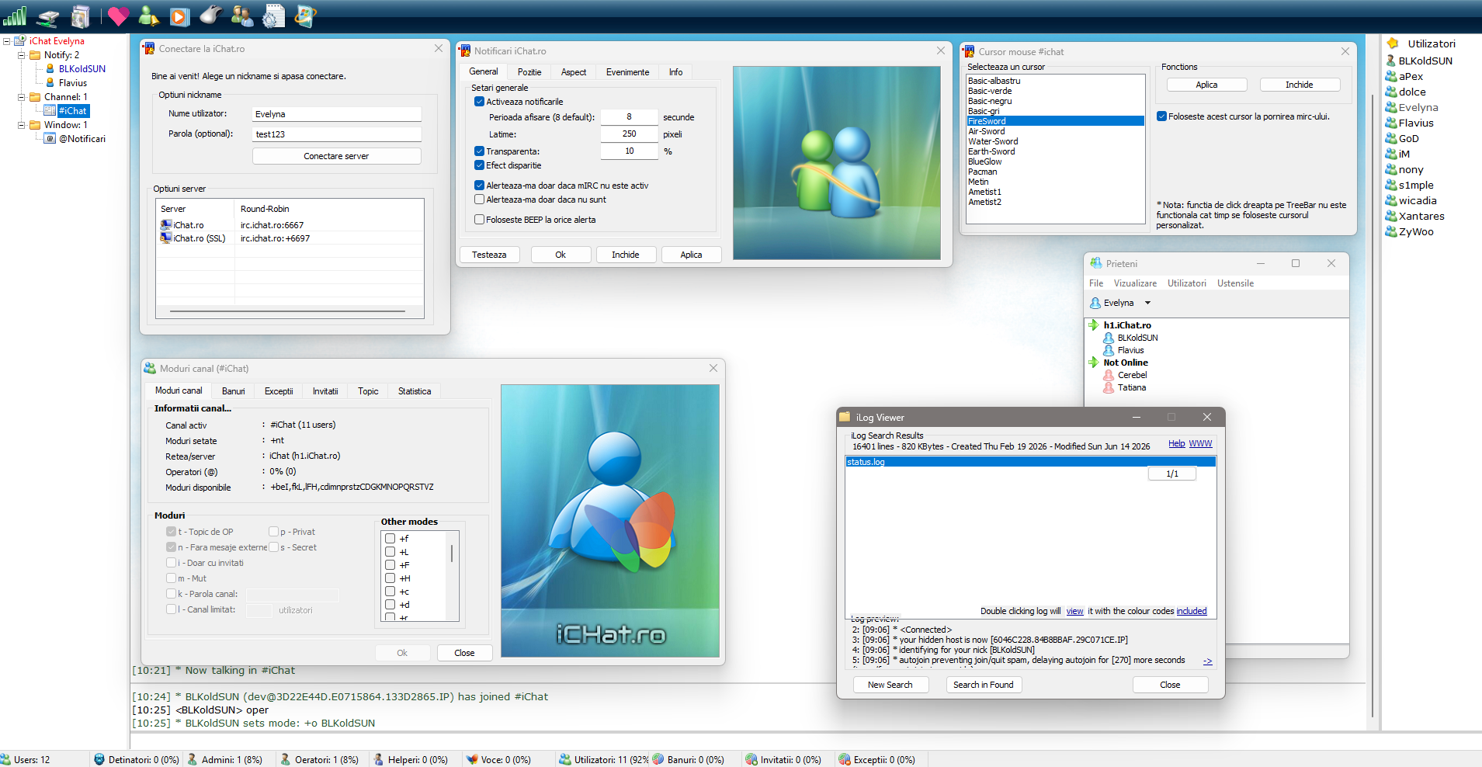
Task: Collapse the Notify: 2 tree node
Action: pyautogui.click(x=22, y=55)
